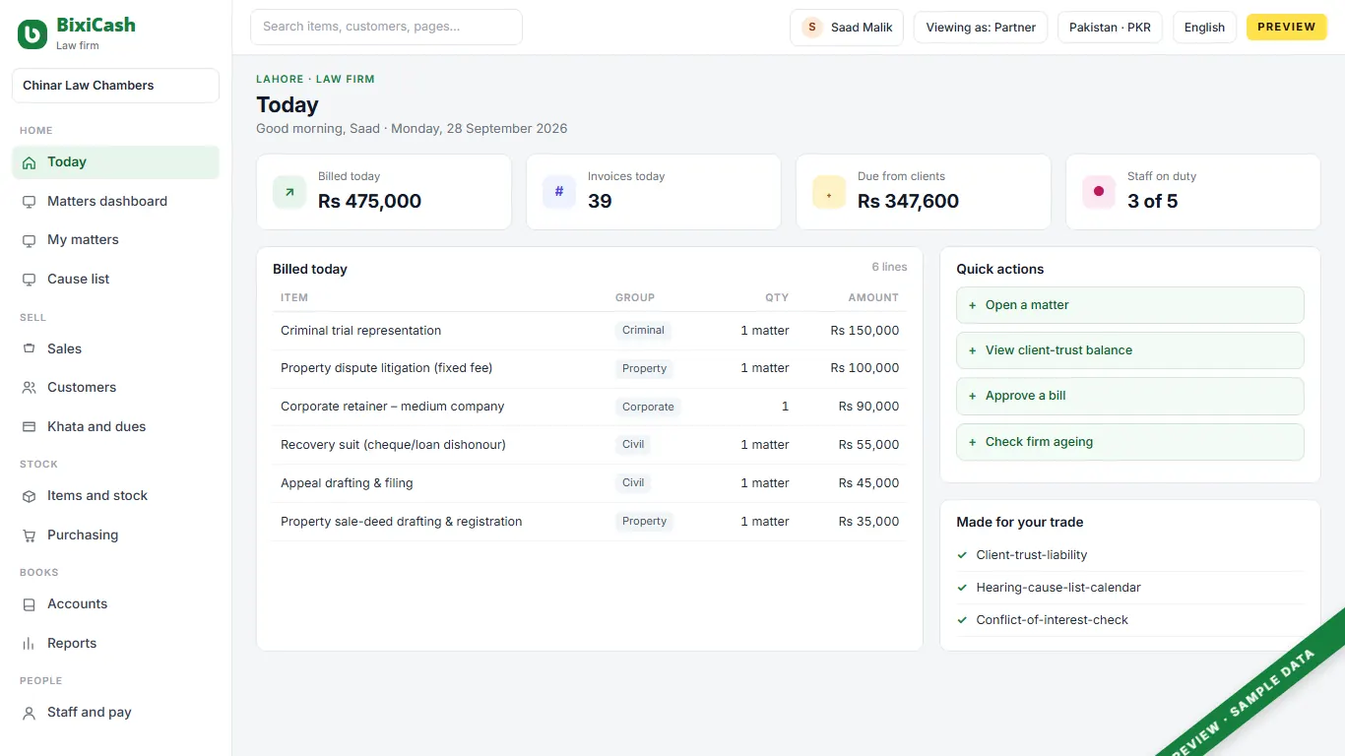This screenshot has height=756, width=1345.
Task: Click the Staff and pay person icon
Action: point(29,713)
